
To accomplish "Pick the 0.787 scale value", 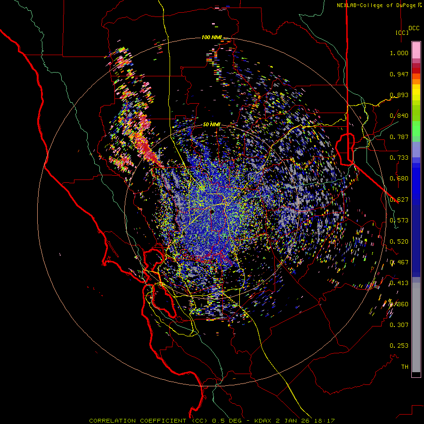I will point(399,137).
